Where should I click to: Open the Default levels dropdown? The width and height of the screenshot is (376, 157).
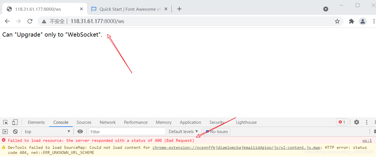183,131
